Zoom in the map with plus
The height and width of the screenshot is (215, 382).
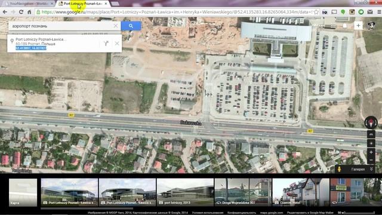[371, 152]
